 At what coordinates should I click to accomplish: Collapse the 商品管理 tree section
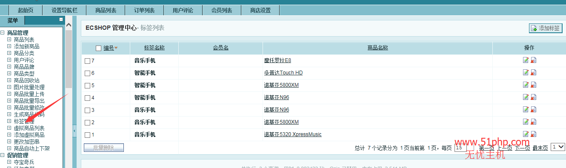3,33
